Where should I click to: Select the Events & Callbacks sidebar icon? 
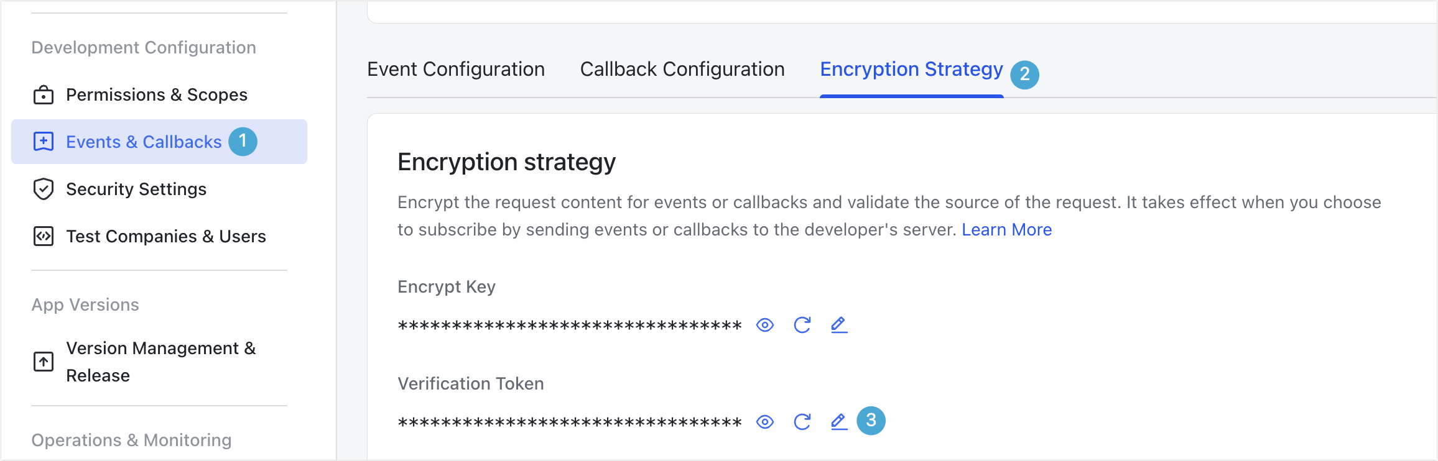point(43,142)
